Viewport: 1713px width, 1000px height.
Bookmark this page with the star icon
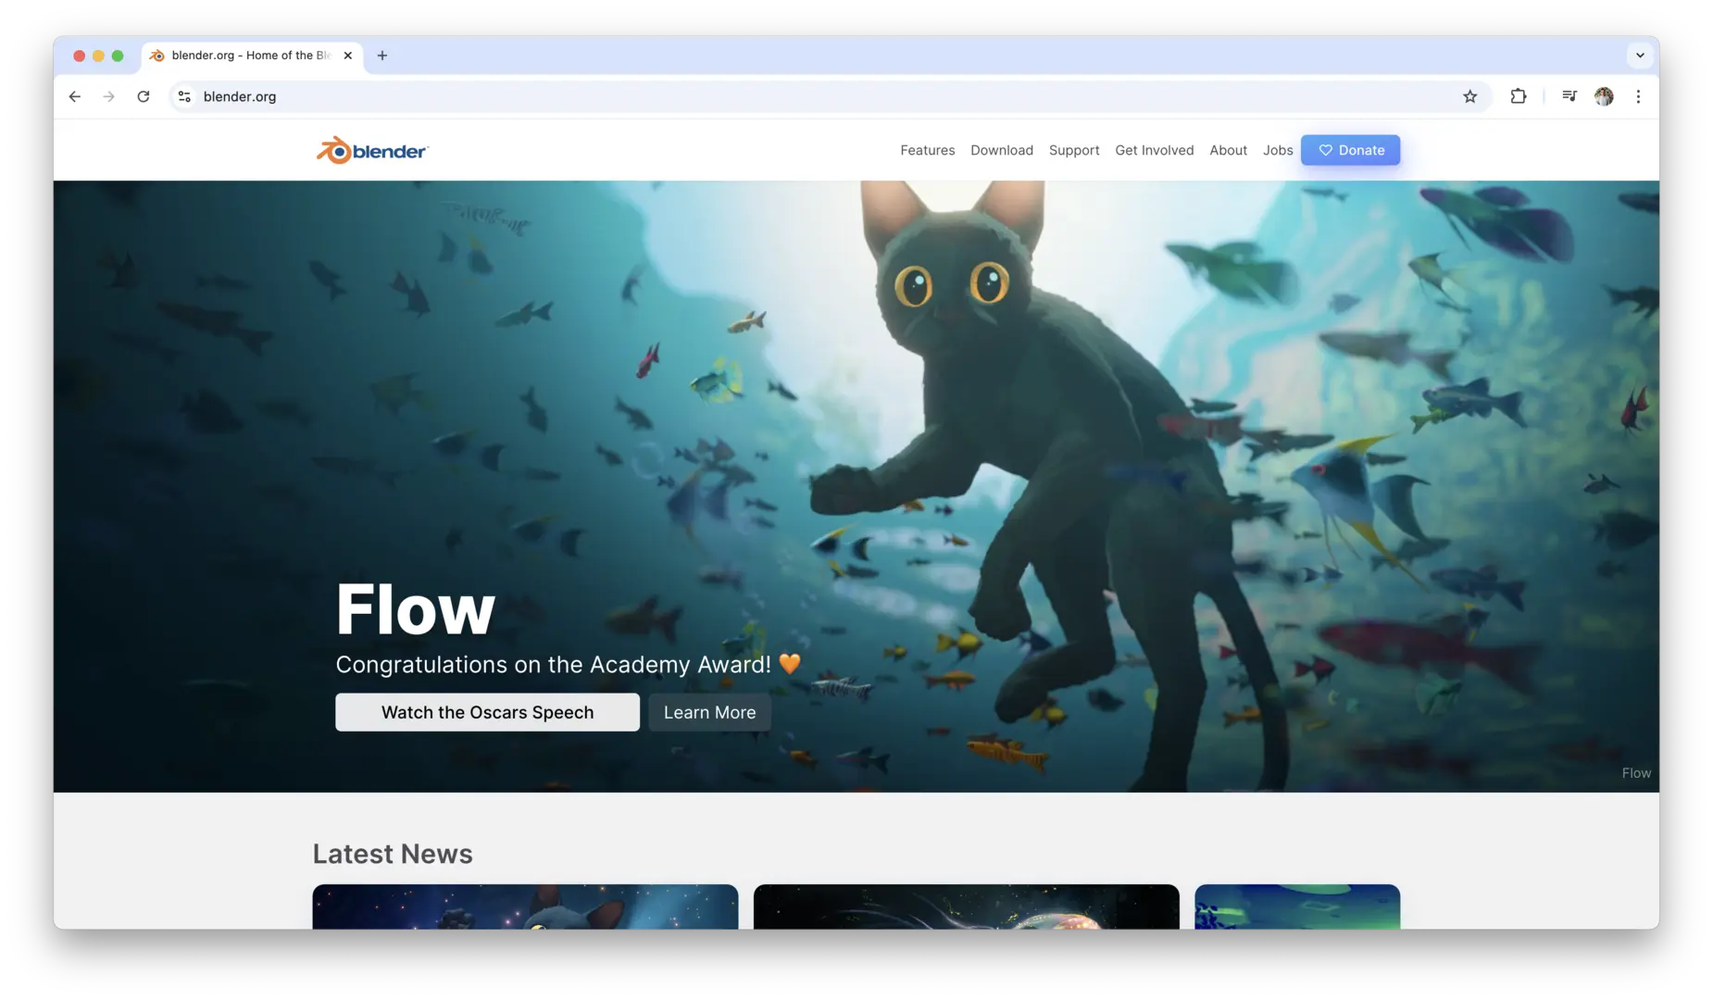(x=1469, y=96)
